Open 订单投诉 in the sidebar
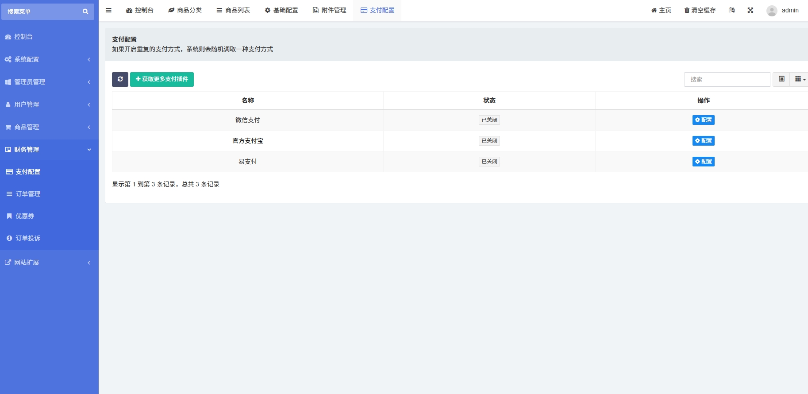808x394 pixels. coord(49,238)
